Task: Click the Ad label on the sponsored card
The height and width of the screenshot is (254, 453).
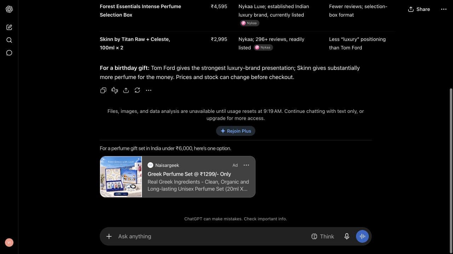Action: pos(235,165)
